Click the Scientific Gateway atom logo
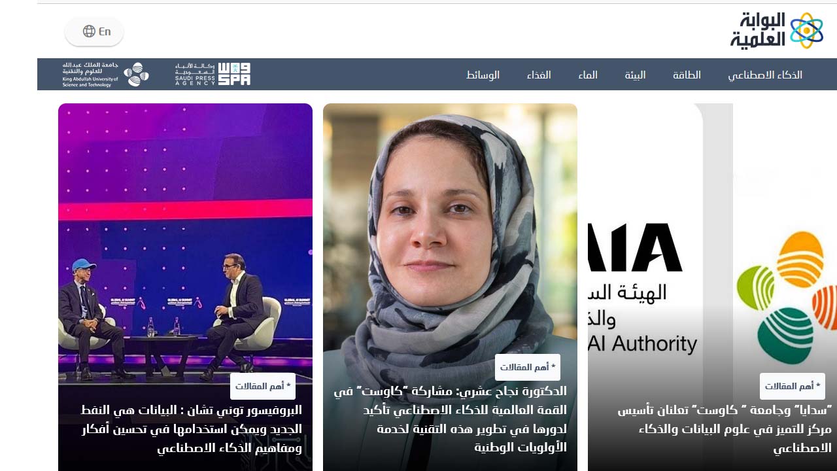Image resolution: width=837 pixels, height=471 pixels. 777,31
